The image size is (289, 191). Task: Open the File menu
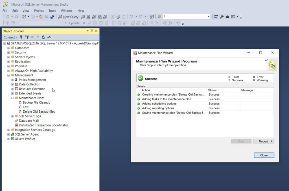click(x=5, y=11)
